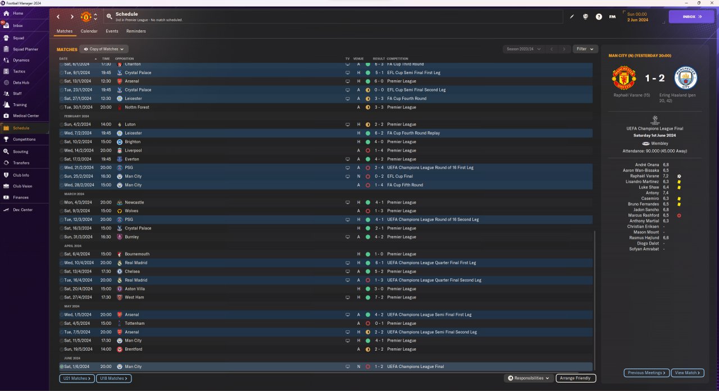Switch to the Events tab
Viewport: 719px width, 391px height.
(x=112, y=31)
